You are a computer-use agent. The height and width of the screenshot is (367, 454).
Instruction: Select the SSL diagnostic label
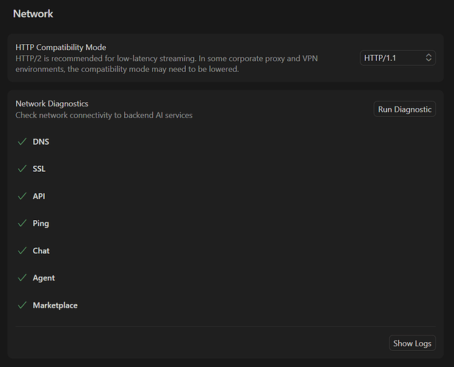pos(39,169)
